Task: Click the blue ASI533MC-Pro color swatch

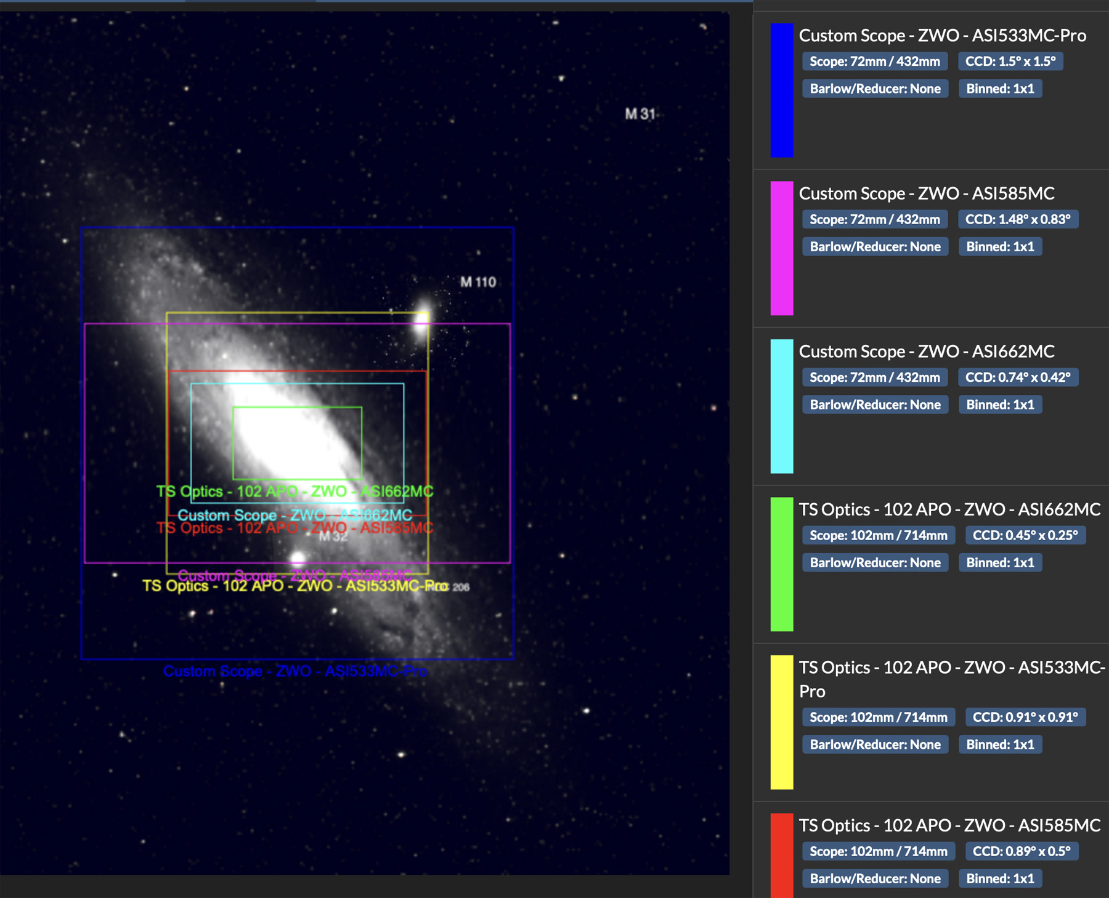Action: click(781, 90)
